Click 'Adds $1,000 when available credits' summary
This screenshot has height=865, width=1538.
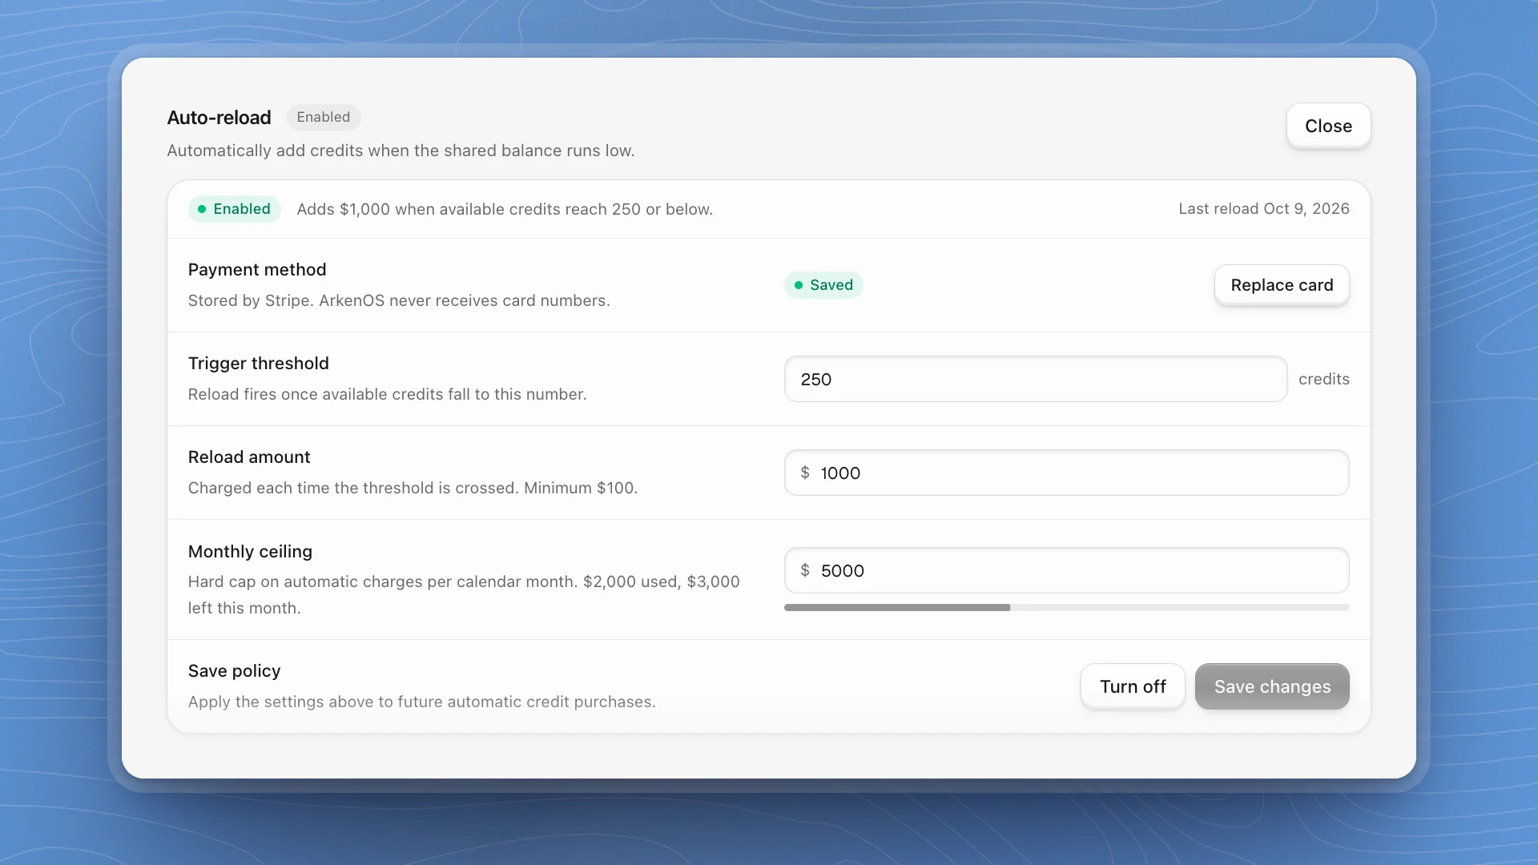(x=505, y=209)
